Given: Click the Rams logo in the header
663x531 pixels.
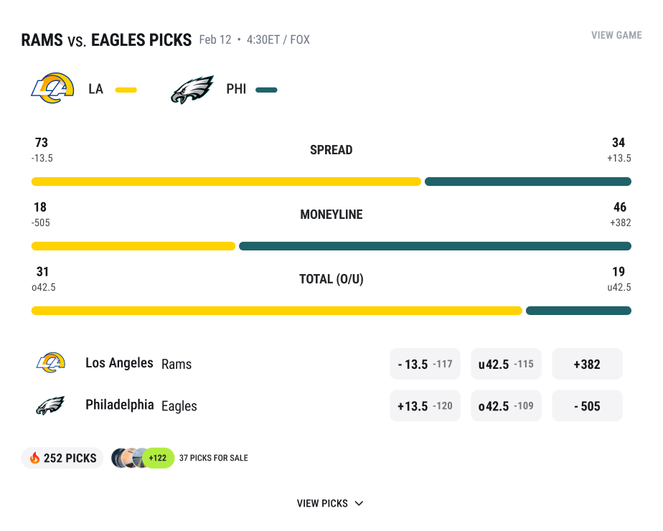Looking at the screenshot, I should pyautogui.click(x=52, y=89).
